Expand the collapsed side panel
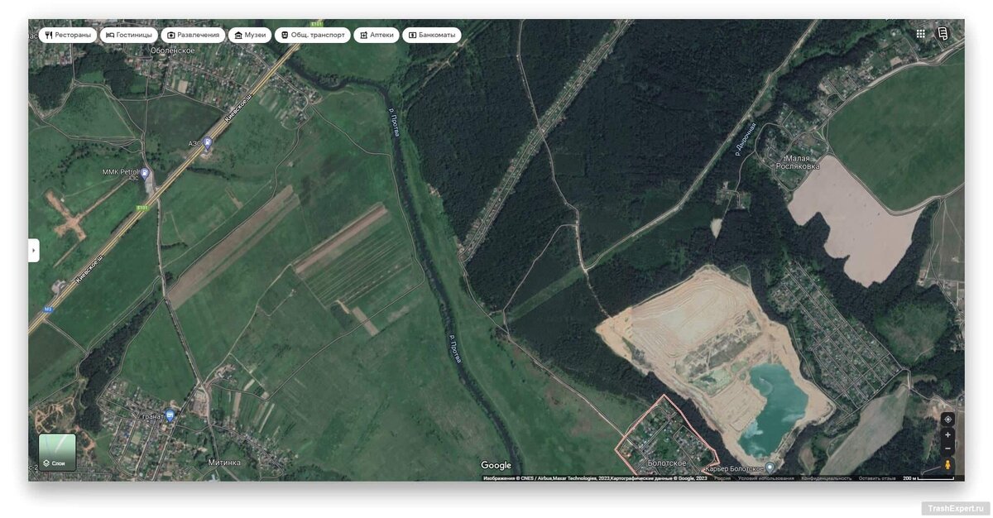 tap(34, 250)
